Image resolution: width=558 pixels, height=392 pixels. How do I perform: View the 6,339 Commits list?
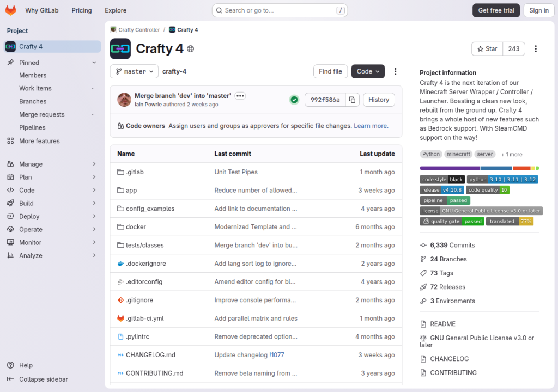tap(452, 245)
